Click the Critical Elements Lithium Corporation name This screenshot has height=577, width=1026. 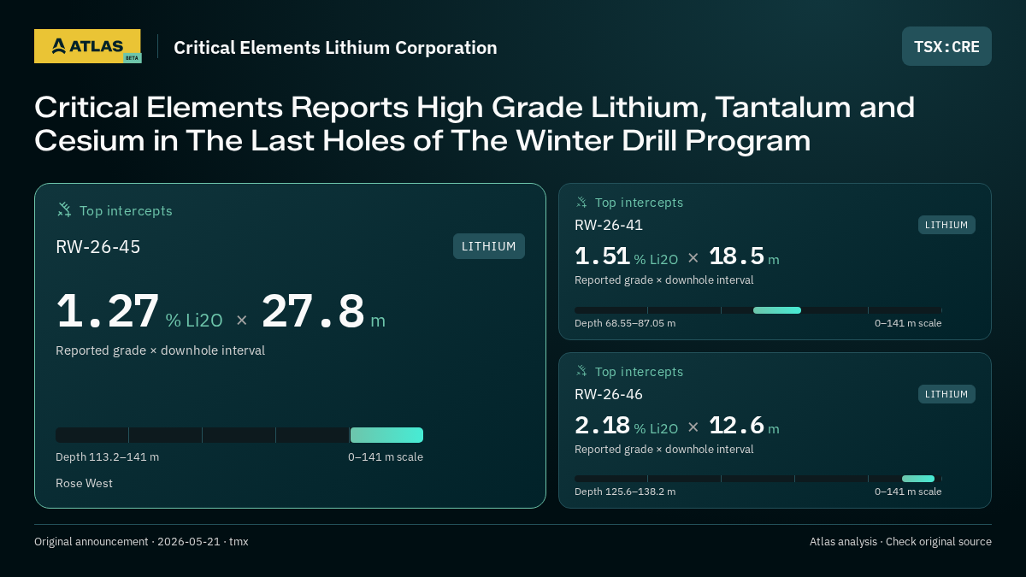pos(335,48)
